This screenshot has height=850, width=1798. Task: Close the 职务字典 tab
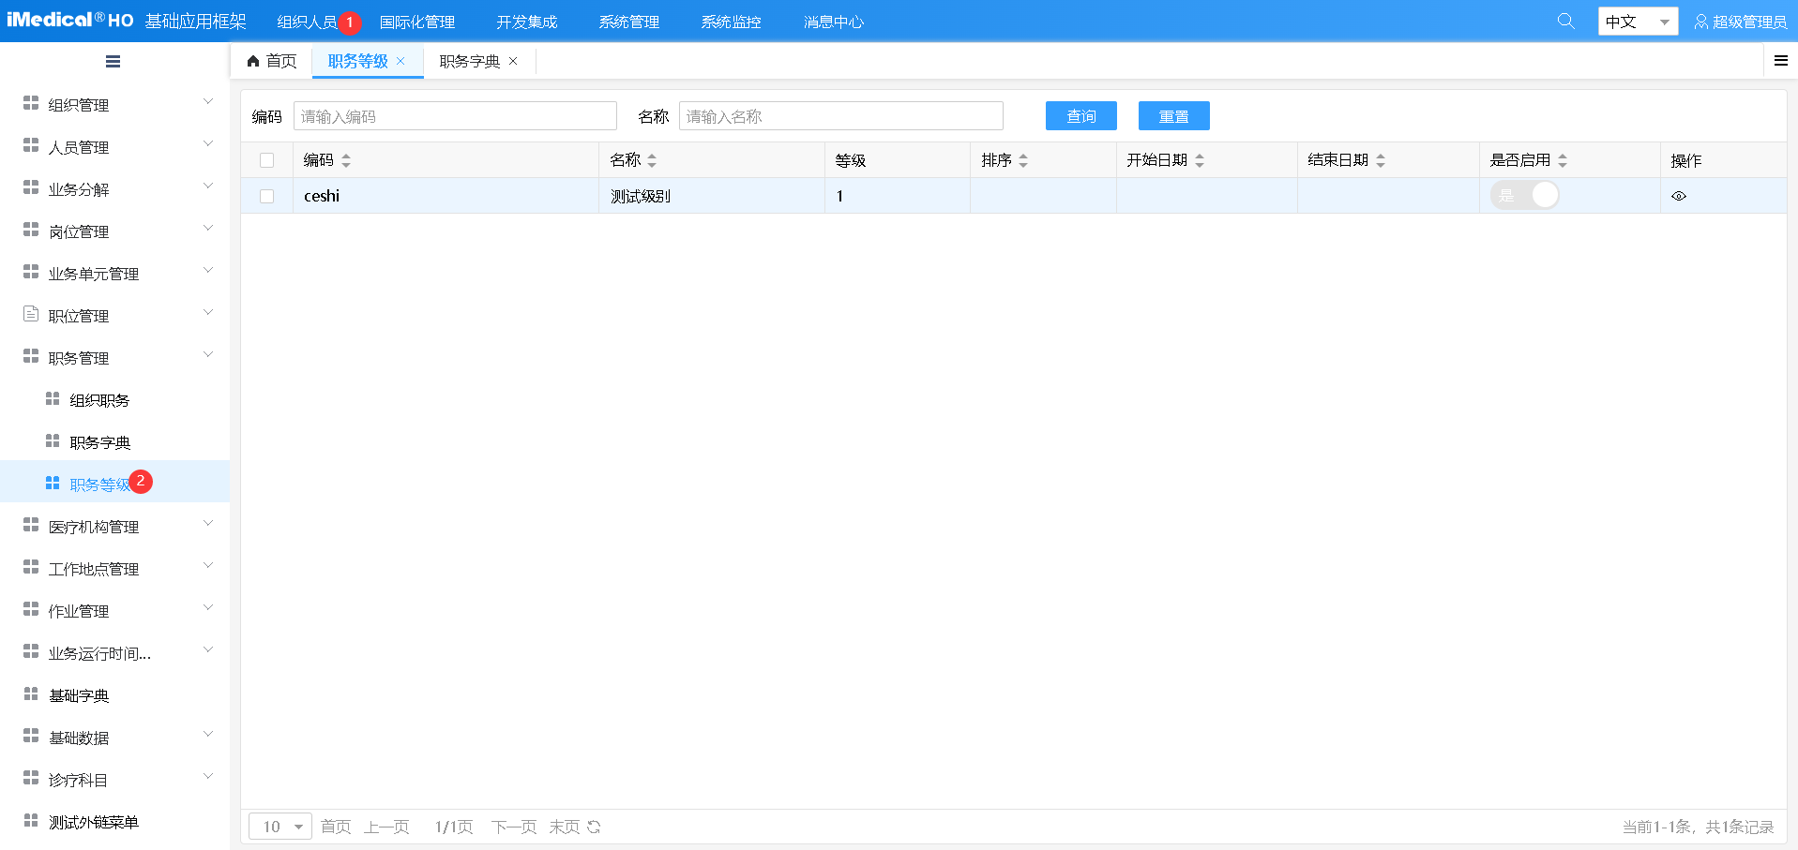[513, 61]
